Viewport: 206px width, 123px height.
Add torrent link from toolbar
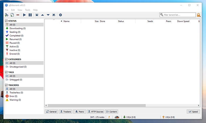point(6,15)
